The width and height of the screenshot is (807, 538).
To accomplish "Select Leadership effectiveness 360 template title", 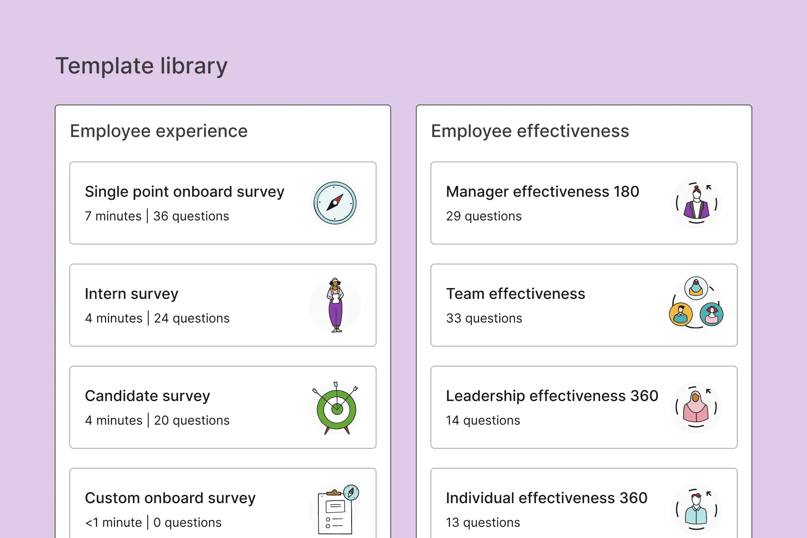I will click(x=552, y=396).
